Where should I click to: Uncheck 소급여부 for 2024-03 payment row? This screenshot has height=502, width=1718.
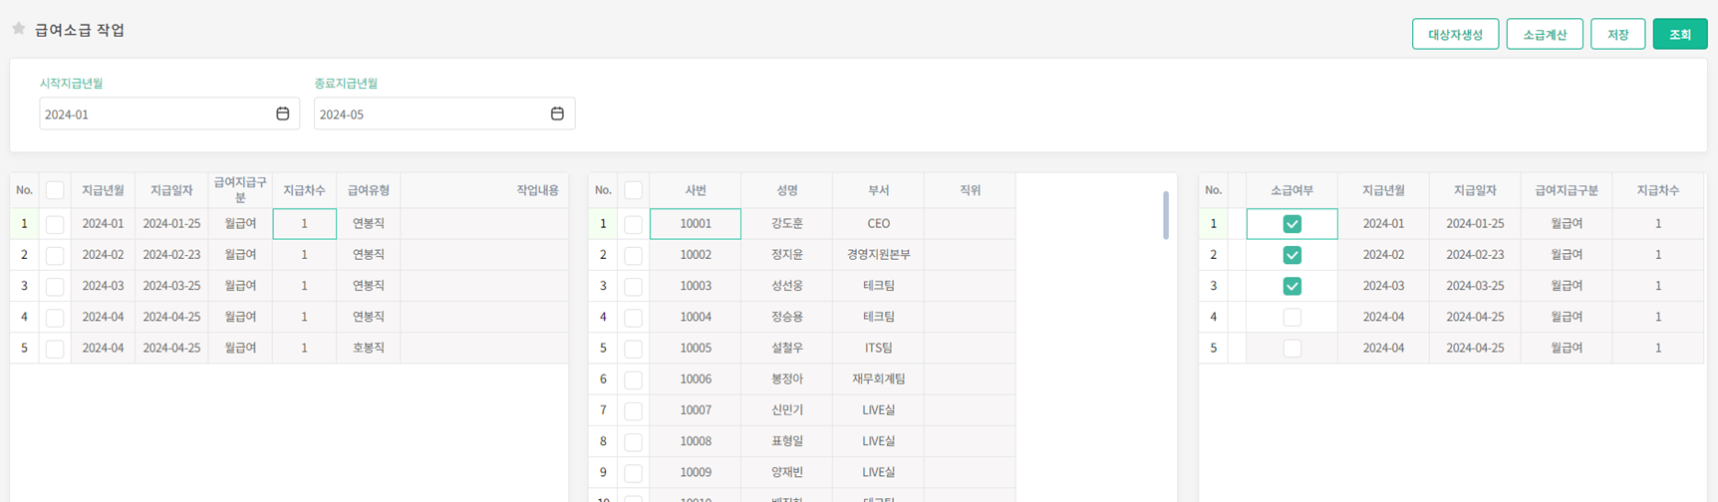coord(1291,287)
